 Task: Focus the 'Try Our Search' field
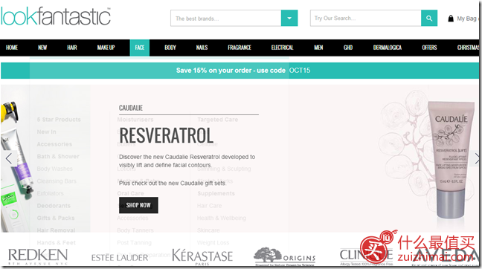366,18
